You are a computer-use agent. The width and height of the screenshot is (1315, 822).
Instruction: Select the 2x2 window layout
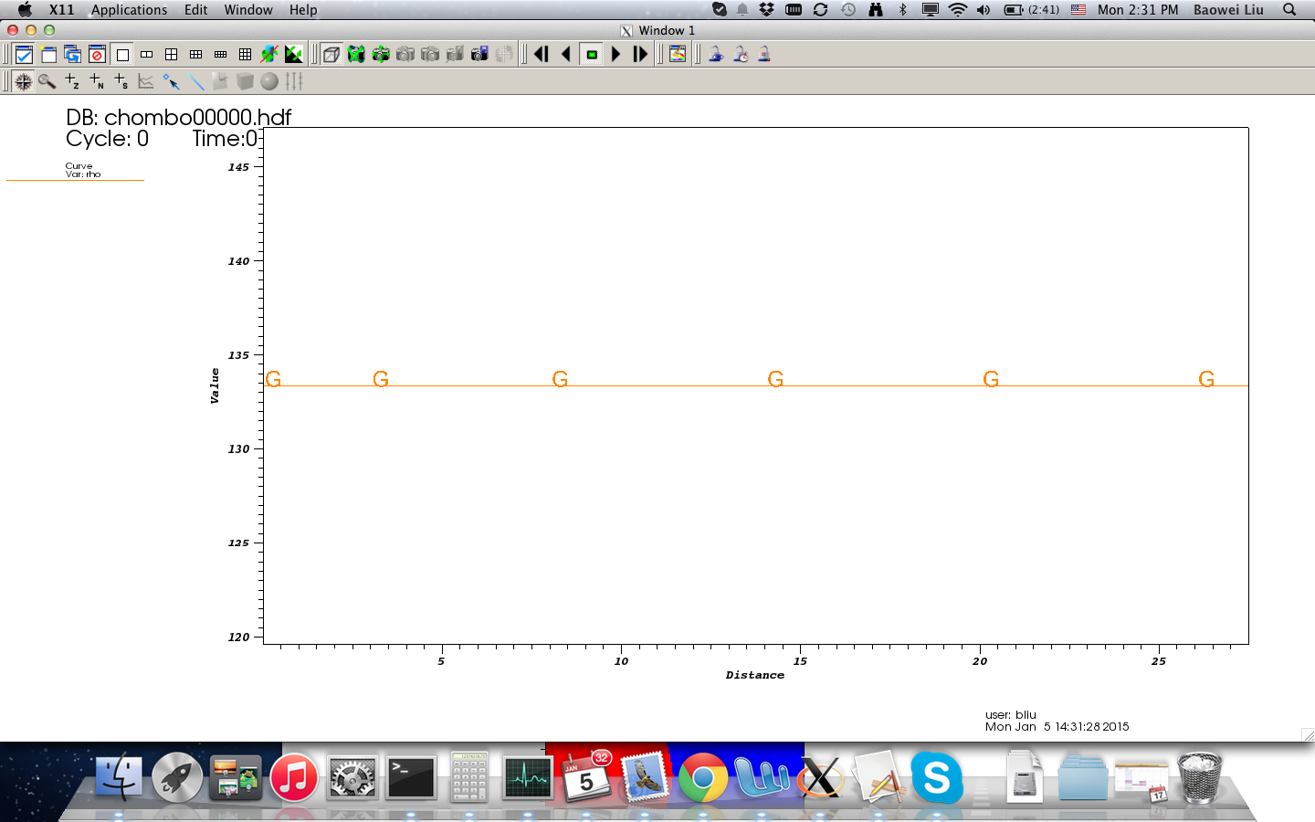[x=172, y=55]
